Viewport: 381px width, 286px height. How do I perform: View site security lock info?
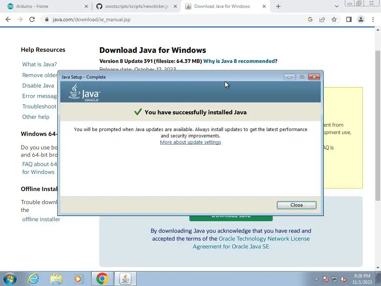[x=47, y=19]
